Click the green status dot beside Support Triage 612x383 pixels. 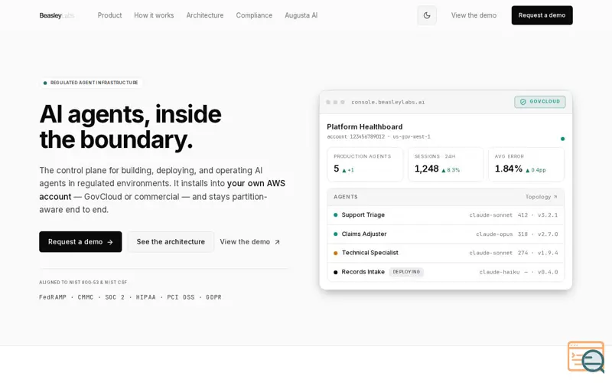(336, 215)
